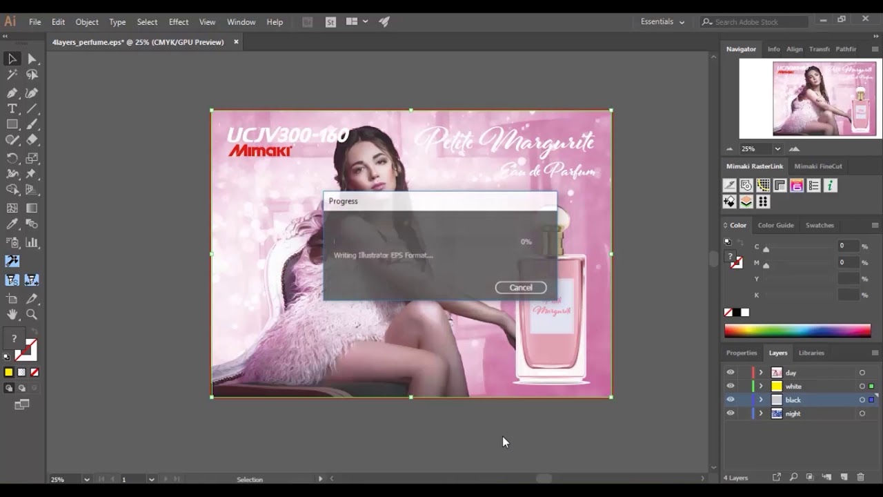
Task: Select the Artboard tool
Action: click(x=12, y=298)
